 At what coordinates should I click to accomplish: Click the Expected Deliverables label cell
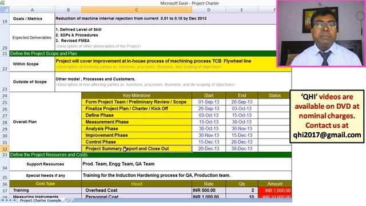point(32,38)
